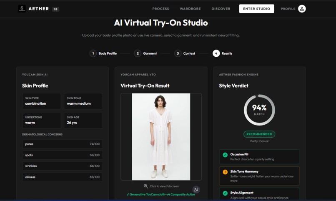This screenshot has height=201, width=336.
Task: Open the Process menu item
Action: click(161, 9)
